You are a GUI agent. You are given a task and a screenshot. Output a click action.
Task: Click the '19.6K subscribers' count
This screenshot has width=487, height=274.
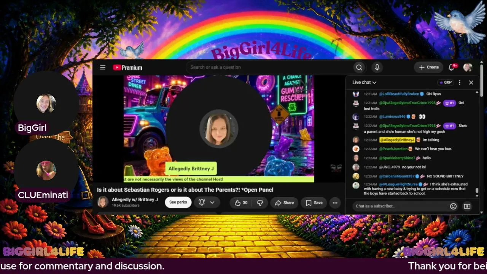point(126,205)
